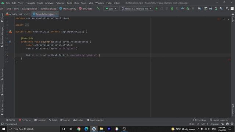This screenshot has height=132, width=235.
Task: Open File Explorer from the taskbar
Action: 101,129
